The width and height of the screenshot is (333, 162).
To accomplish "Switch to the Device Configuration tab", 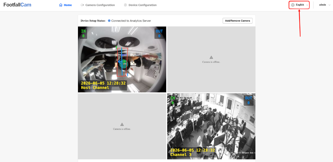I will pos(140,5).
